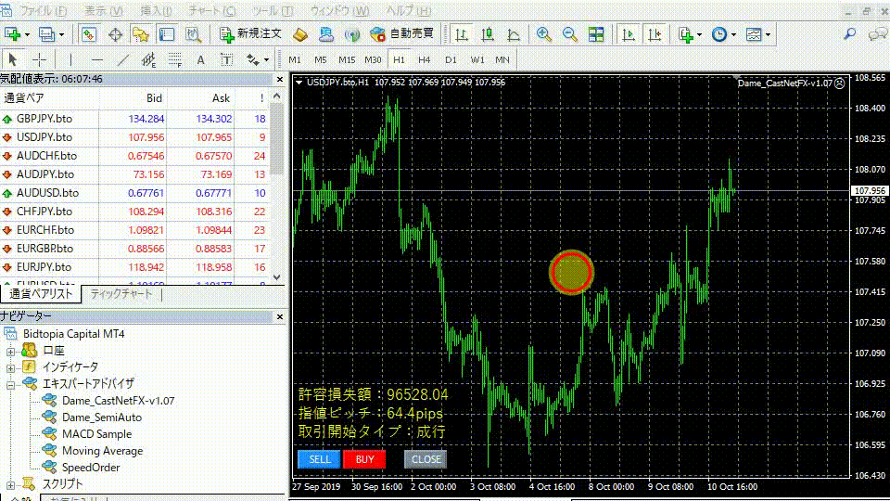
Task: Click the profiles icon
Action: [x=46, y=34]
